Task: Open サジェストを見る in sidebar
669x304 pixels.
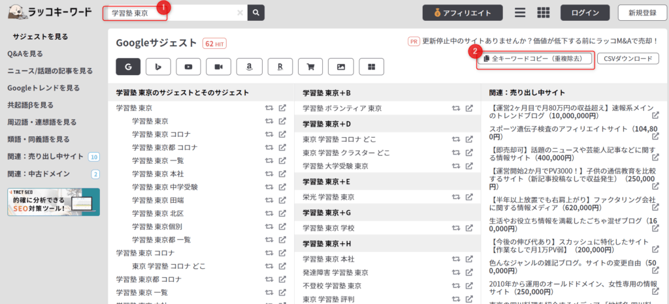Action: coord(40,37)
